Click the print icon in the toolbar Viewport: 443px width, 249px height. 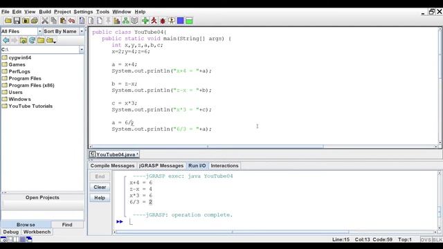[x=35, y=21]
